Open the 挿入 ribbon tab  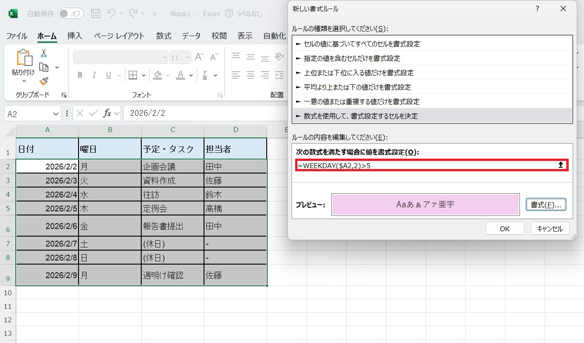74,36
